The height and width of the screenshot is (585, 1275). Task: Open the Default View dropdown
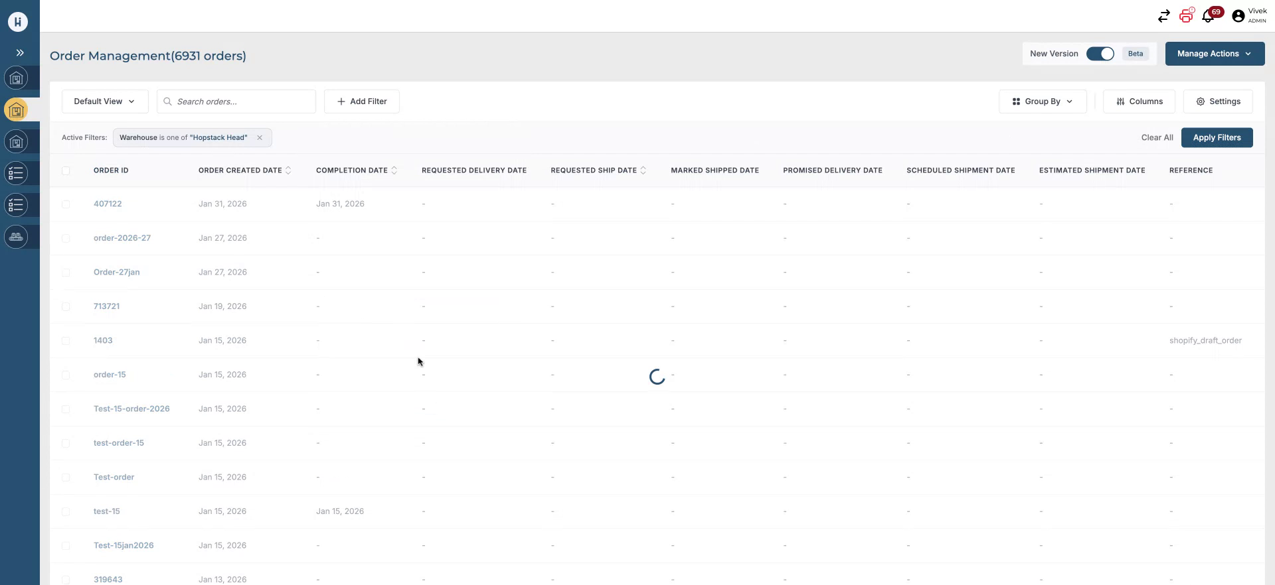[x=104, y=101]
